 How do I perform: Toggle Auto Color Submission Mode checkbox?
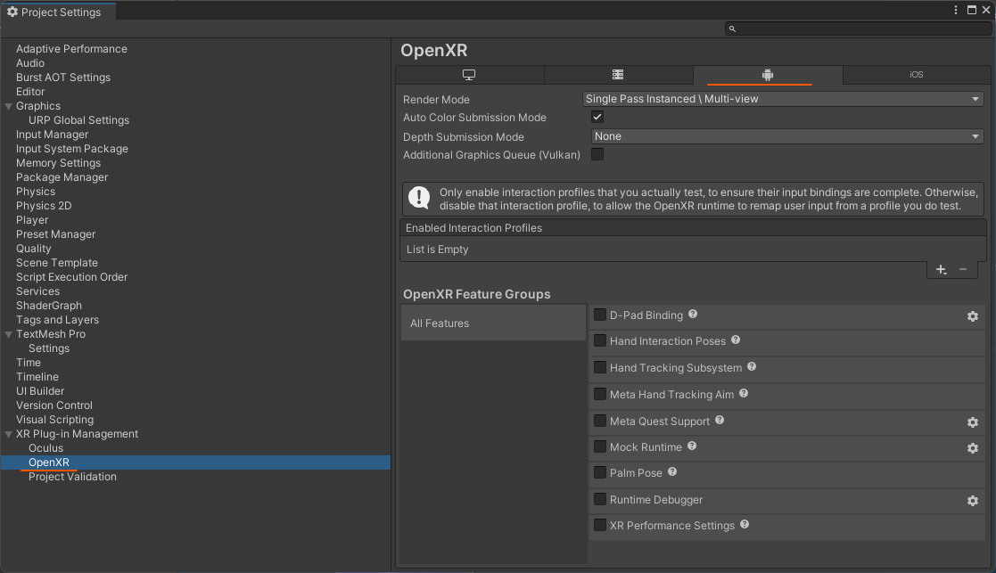pyautogui.click(x=597, y=117)
